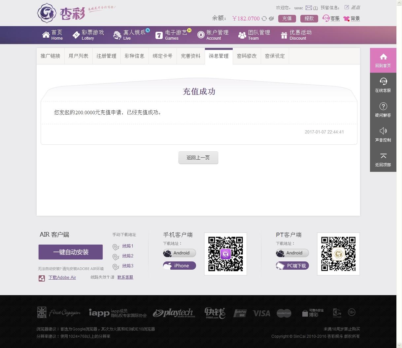Click the mobile client Android button
The image size is (402, 348).
180,253
